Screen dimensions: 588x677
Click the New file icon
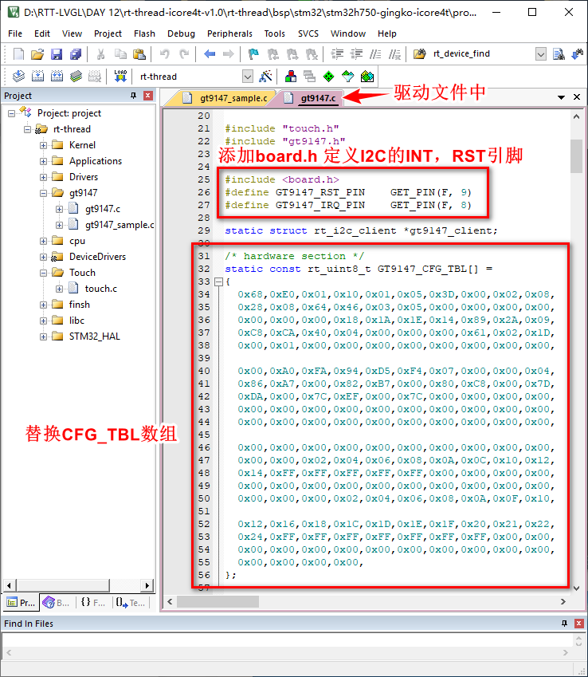18,54
